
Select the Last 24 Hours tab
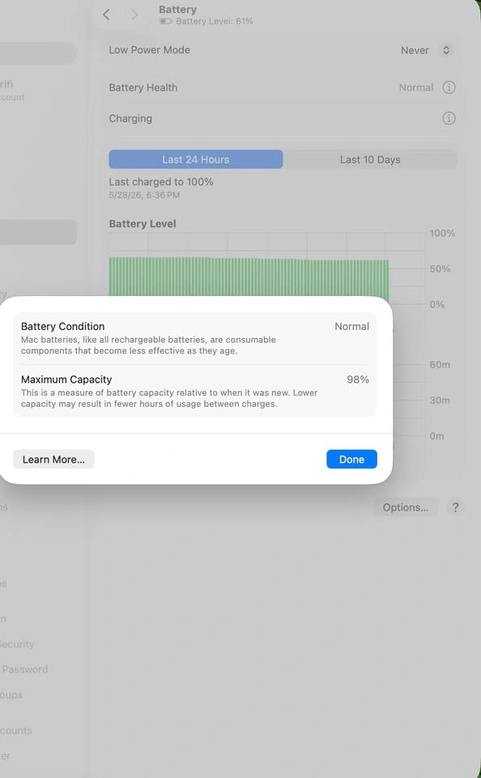[196, 160]
